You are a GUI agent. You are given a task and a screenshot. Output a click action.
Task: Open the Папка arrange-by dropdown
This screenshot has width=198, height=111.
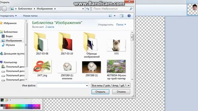tap(121, 25)
